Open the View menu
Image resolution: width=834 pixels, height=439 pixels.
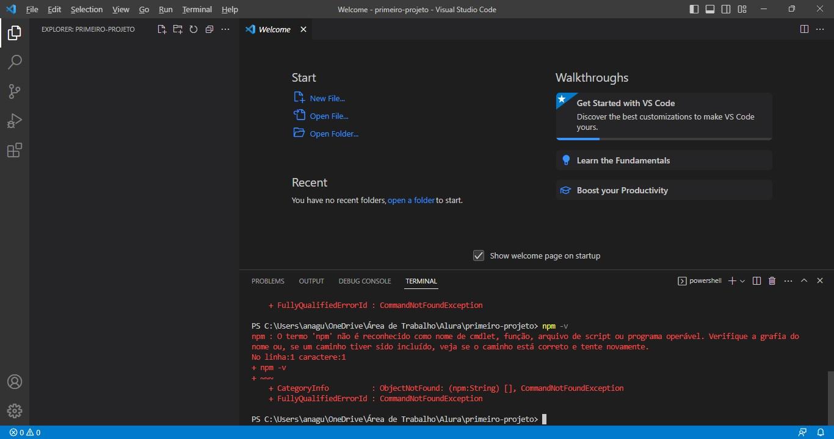point(121,9)
